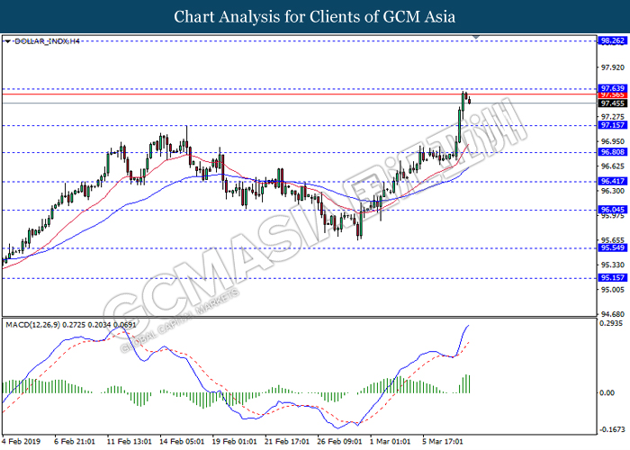
Task: Click the 94.680 price axis value
Action: pyautogui.click(x=613, y=314)
